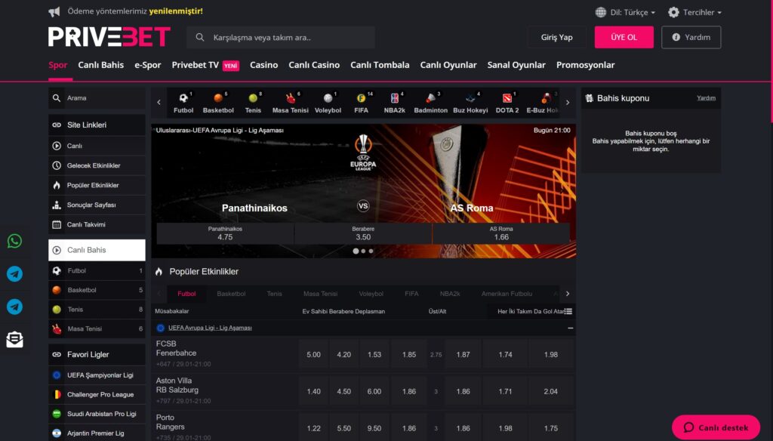Switch to the Canlı Bahis top menu
This screenshot has height=441, width=773.
point(100,65)
